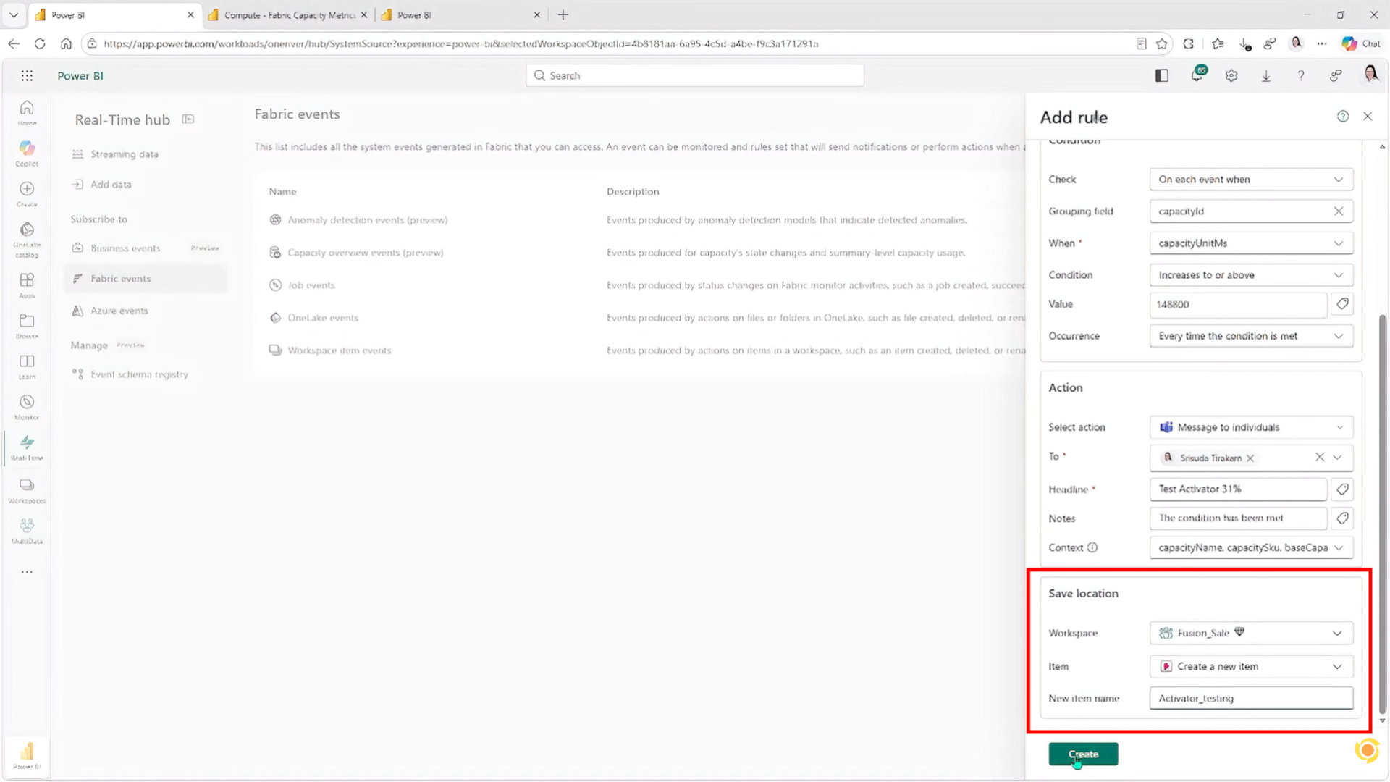
Task: Open OneLake events row
Action: click(323, 318)
